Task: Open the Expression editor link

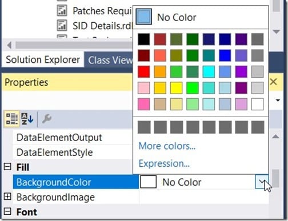Action: pos(164,163)
